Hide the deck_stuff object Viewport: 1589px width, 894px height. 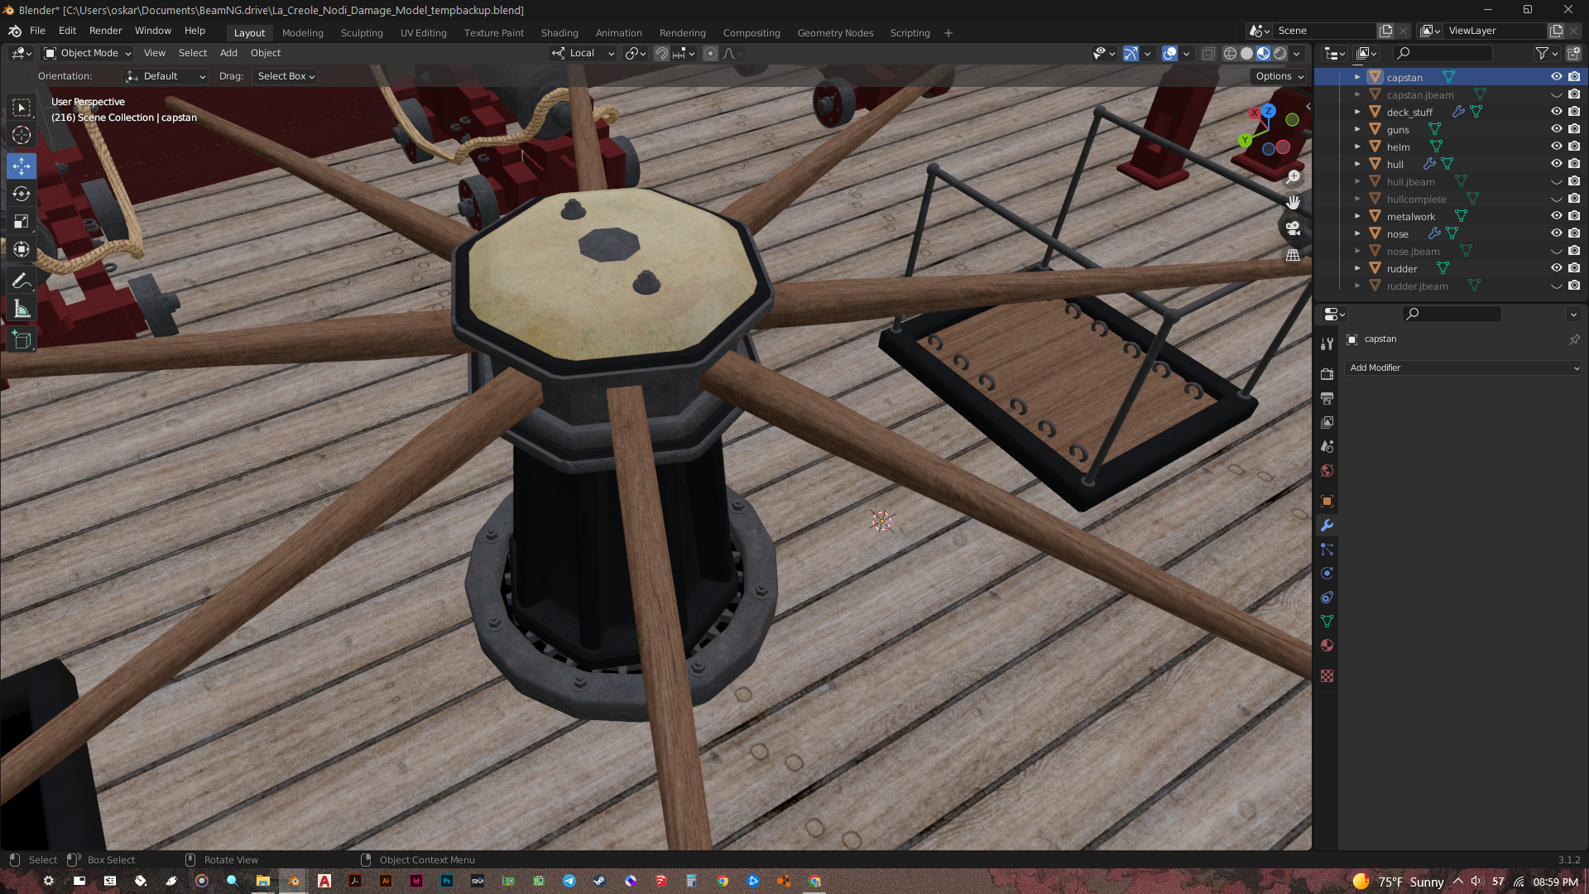[1556, 112]
